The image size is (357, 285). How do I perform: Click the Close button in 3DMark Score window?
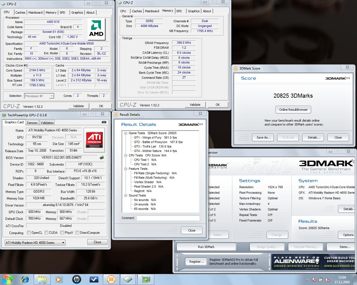coord(338,137)
